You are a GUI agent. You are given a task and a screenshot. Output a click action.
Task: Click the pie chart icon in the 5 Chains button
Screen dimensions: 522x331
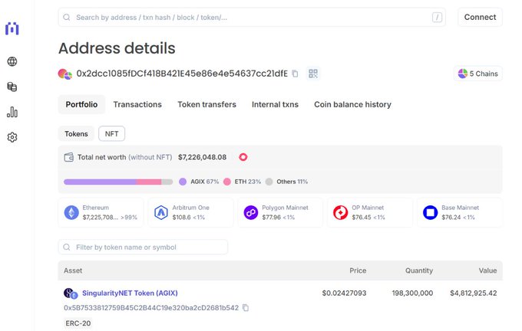click(463, 74)
